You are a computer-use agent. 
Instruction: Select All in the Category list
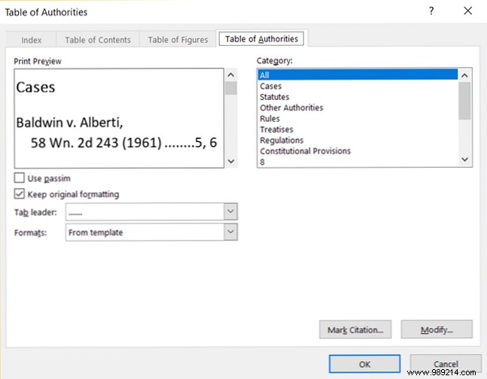(x=358, y=74)
